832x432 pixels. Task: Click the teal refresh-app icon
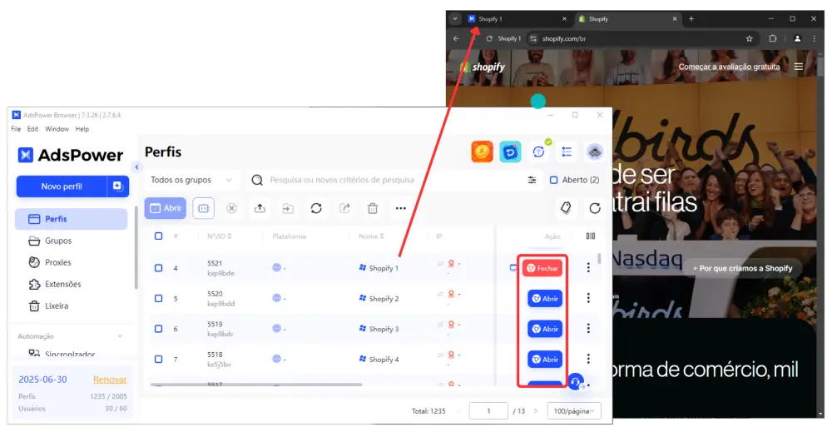click(510, 151)
